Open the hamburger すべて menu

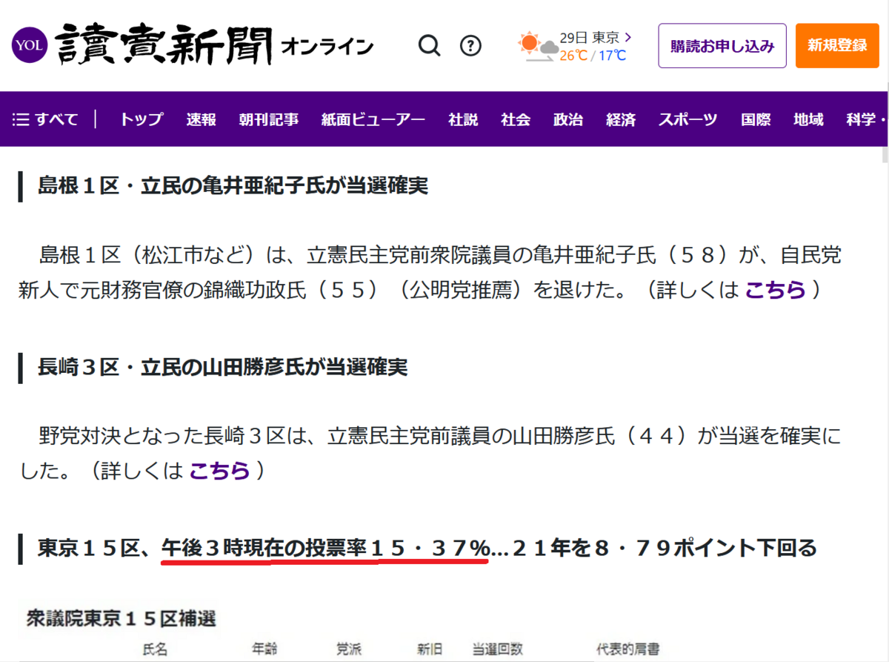pyautogui.click(x=45, y=119)
